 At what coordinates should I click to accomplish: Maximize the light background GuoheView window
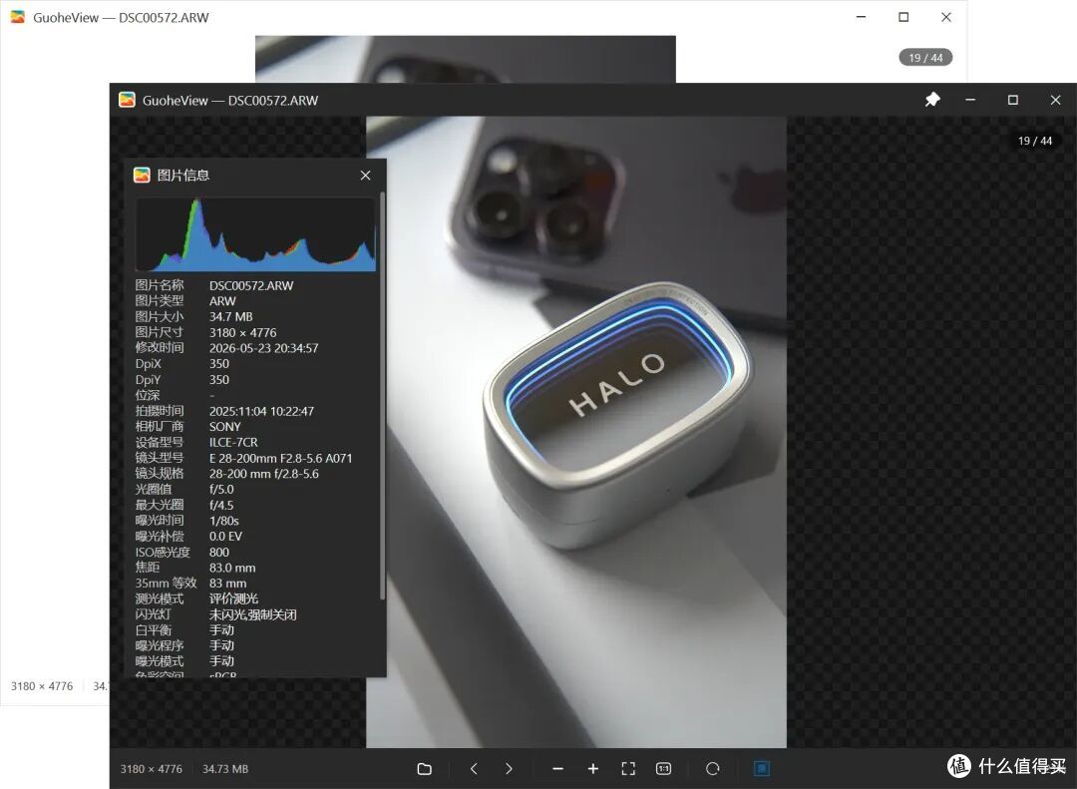pos(903,17)
